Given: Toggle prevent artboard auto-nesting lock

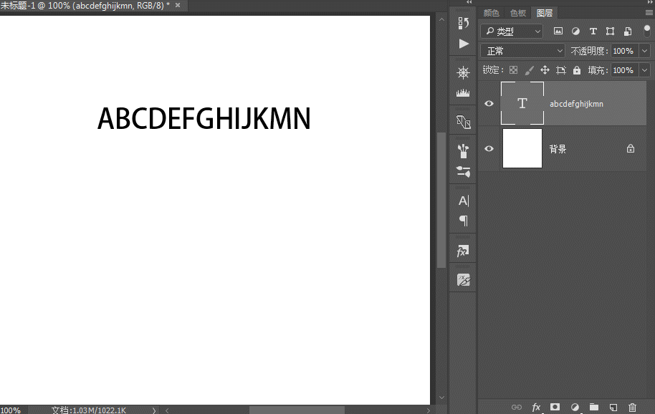Looking at the screenshot, I should [561, 70].
